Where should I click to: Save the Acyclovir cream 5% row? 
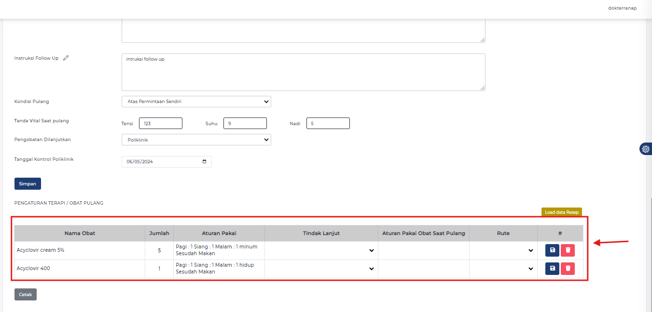point(552,250)
